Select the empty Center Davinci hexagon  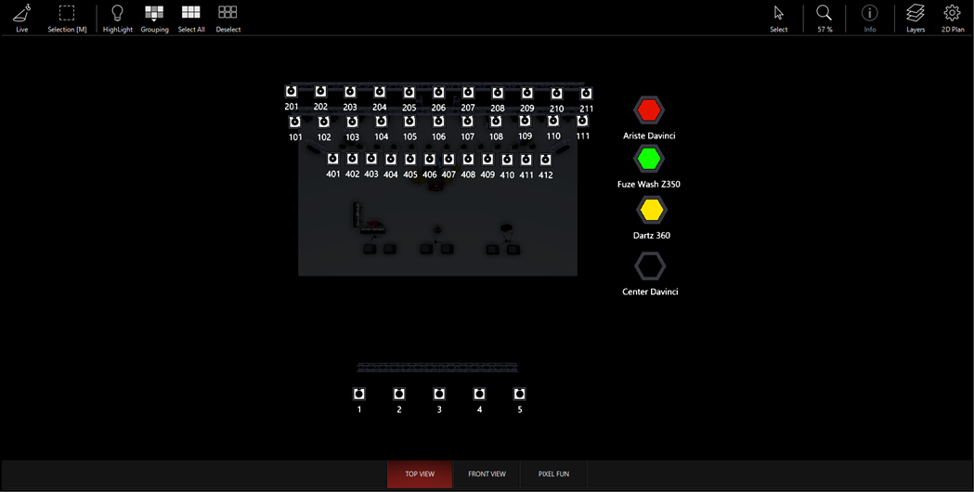650,265
